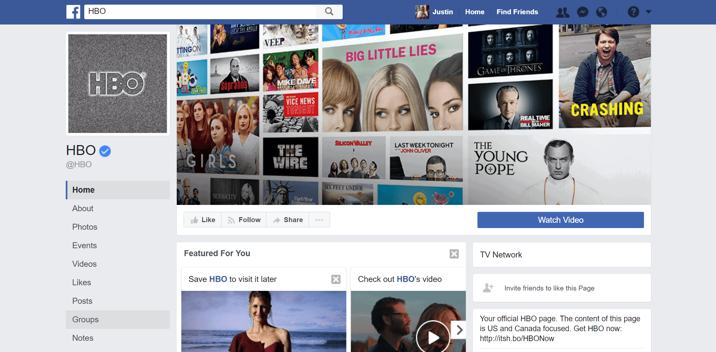
Task: Dismiss the Save HBO card
Action: 336,279
